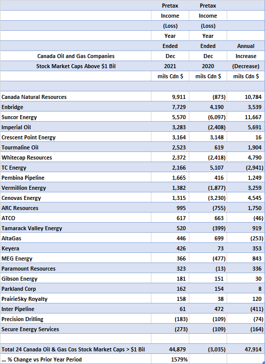Select the Canada Natural Resources row label
Image resolution: width=265 pixels, height=364 pixels.
coord(34,97)
